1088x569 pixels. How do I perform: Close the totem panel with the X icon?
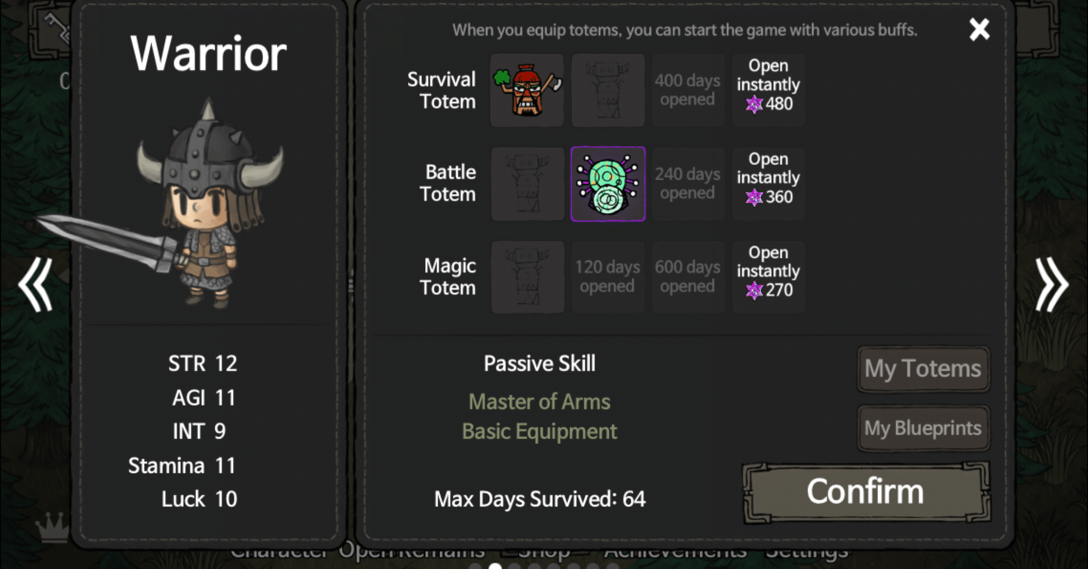(979, 30)
